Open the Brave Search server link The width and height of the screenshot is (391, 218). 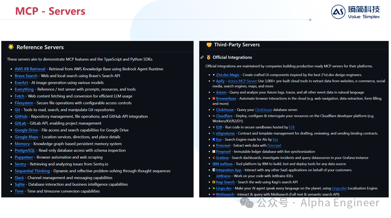pyautogui.click(x=26, y=76)
